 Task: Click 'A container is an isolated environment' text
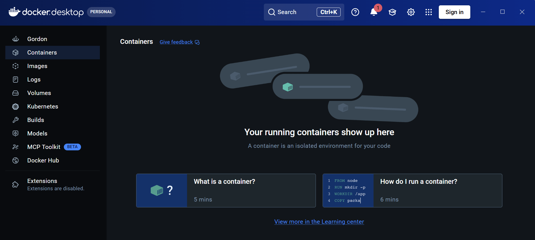319,146
